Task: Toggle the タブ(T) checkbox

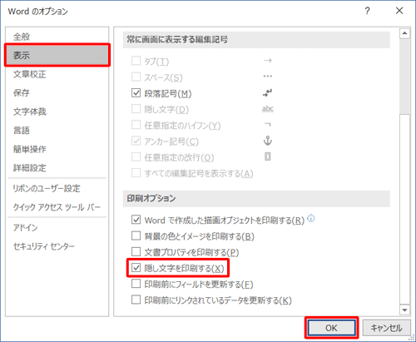Action: 136,61
